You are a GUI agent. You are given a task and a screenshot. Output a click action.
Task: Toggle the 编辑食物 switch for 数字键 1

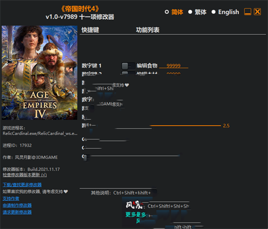pyautogui.click(x=128, y=66)
